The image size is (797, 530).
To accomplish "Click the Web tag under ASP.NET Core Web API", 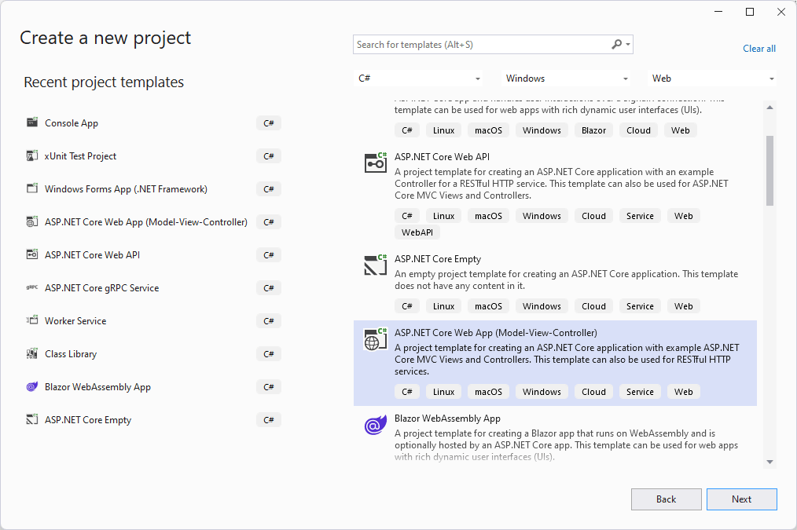I will coord(684,216).
